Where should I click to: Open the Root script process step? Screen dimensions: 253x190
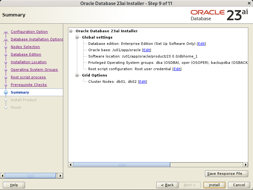click(28, 77)
